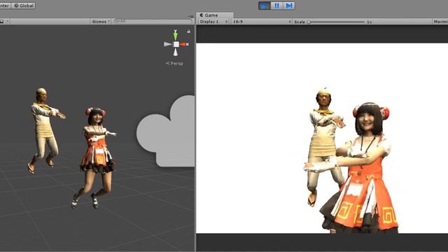Open the Display 1 dropdown
Screen dimensions: 448x252
213,22
